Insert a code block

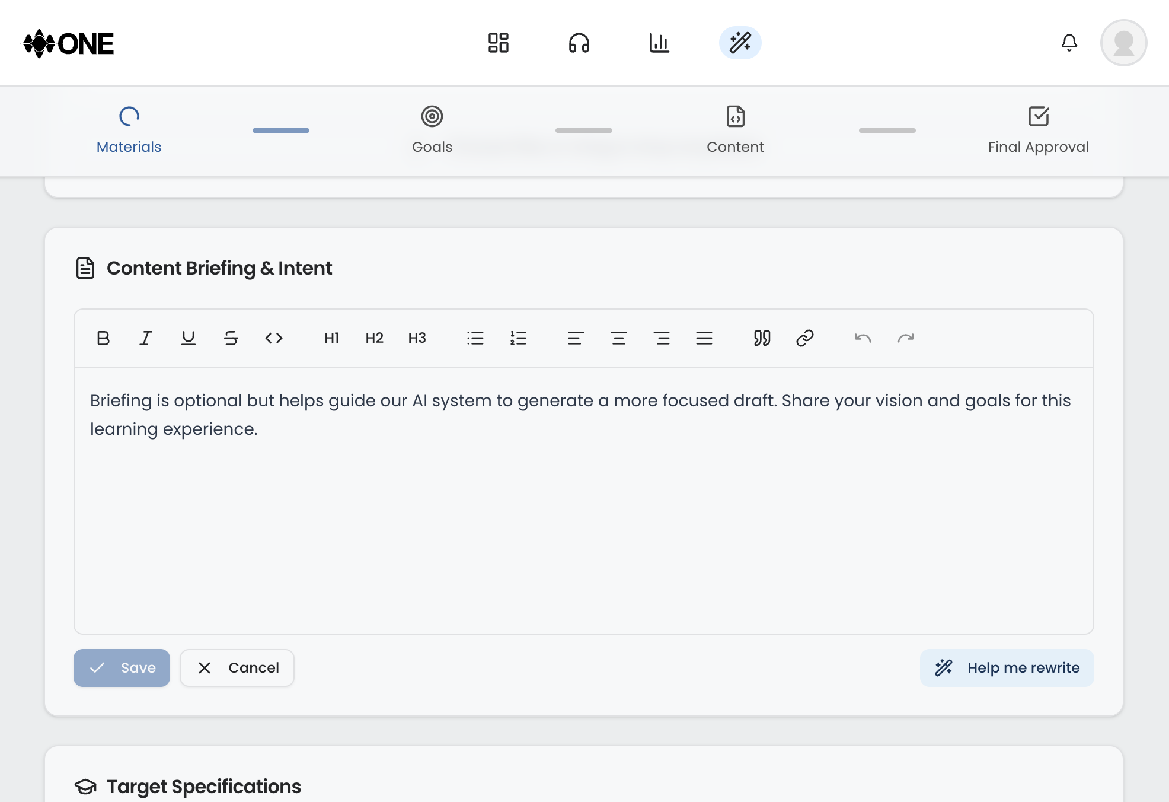point(274,338)
